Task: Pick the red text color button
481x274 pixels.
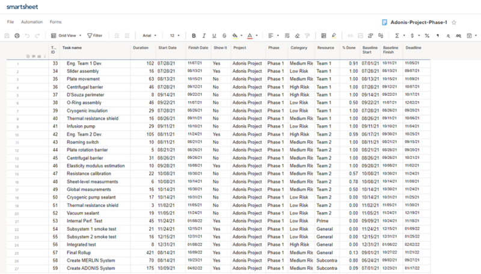Action: point(250,36)
